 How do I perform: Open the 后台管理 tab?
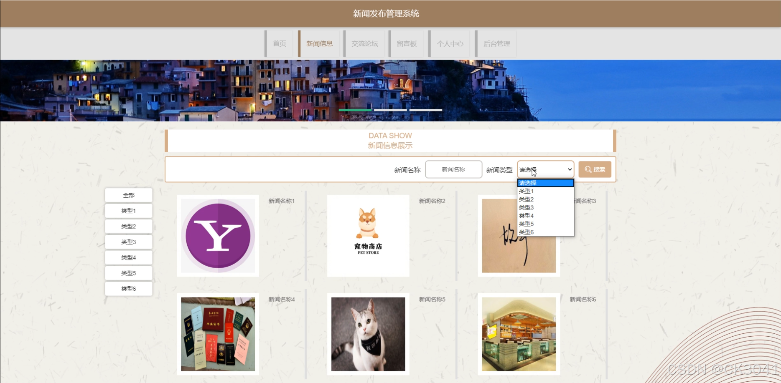tap(496, 44)
